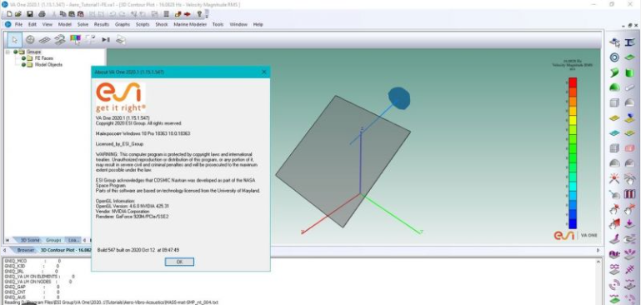641x305 pixels.
Task: Open the Solve menu
Action: tap(83, 24)
